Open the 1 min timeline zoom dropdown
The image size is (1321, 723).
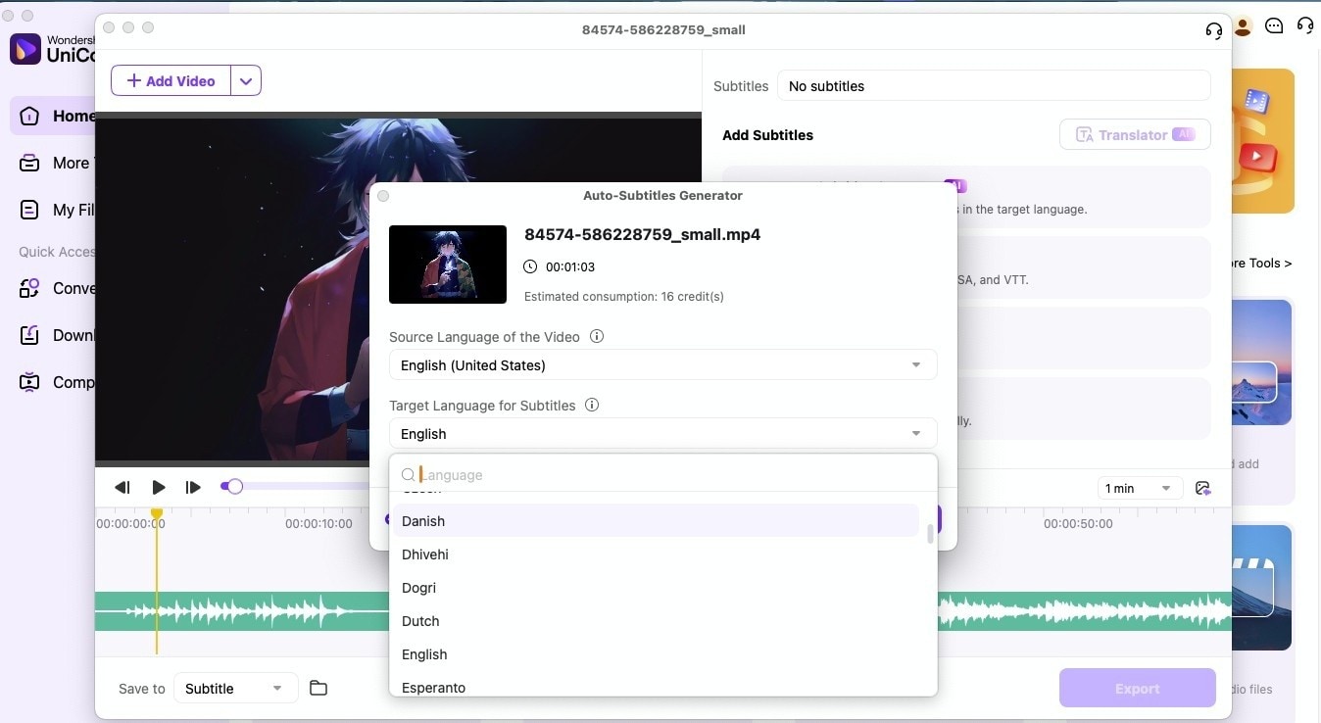click(1139, 488)
